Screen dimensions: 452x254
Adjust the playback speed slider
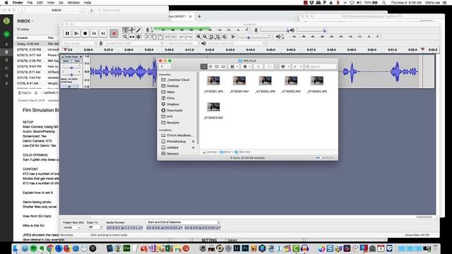(255, 37)
